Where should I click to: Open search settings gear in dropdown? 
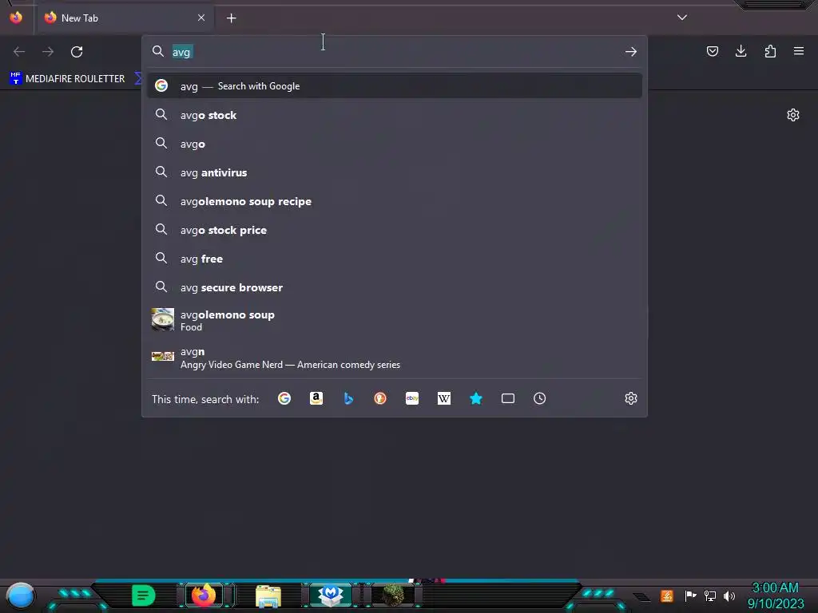631,399
